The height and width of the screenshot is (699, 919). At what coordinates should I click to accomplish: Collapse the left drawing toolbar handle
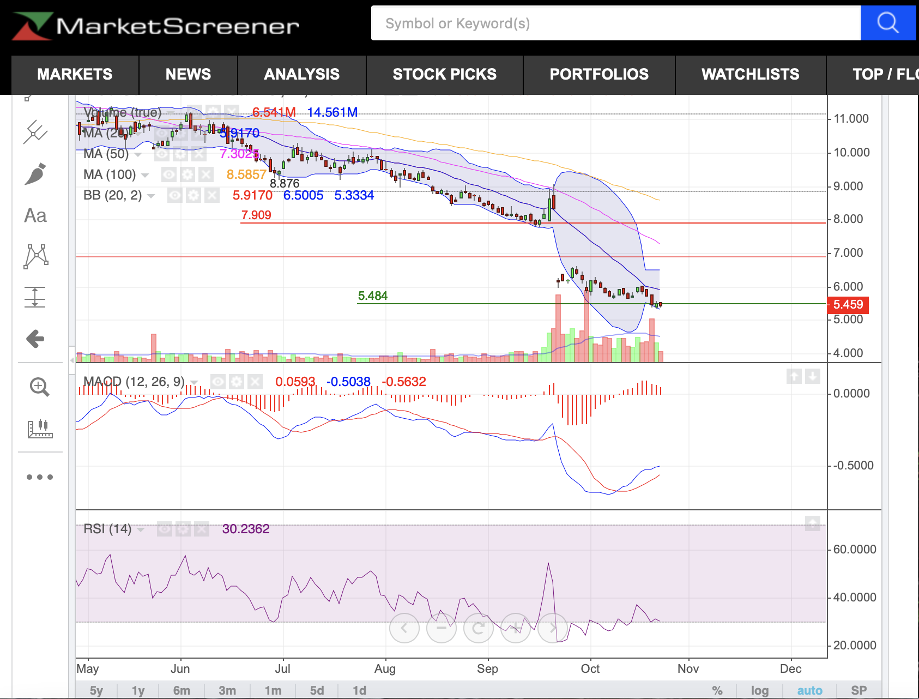pyautogui.click(x=71, y=360)
